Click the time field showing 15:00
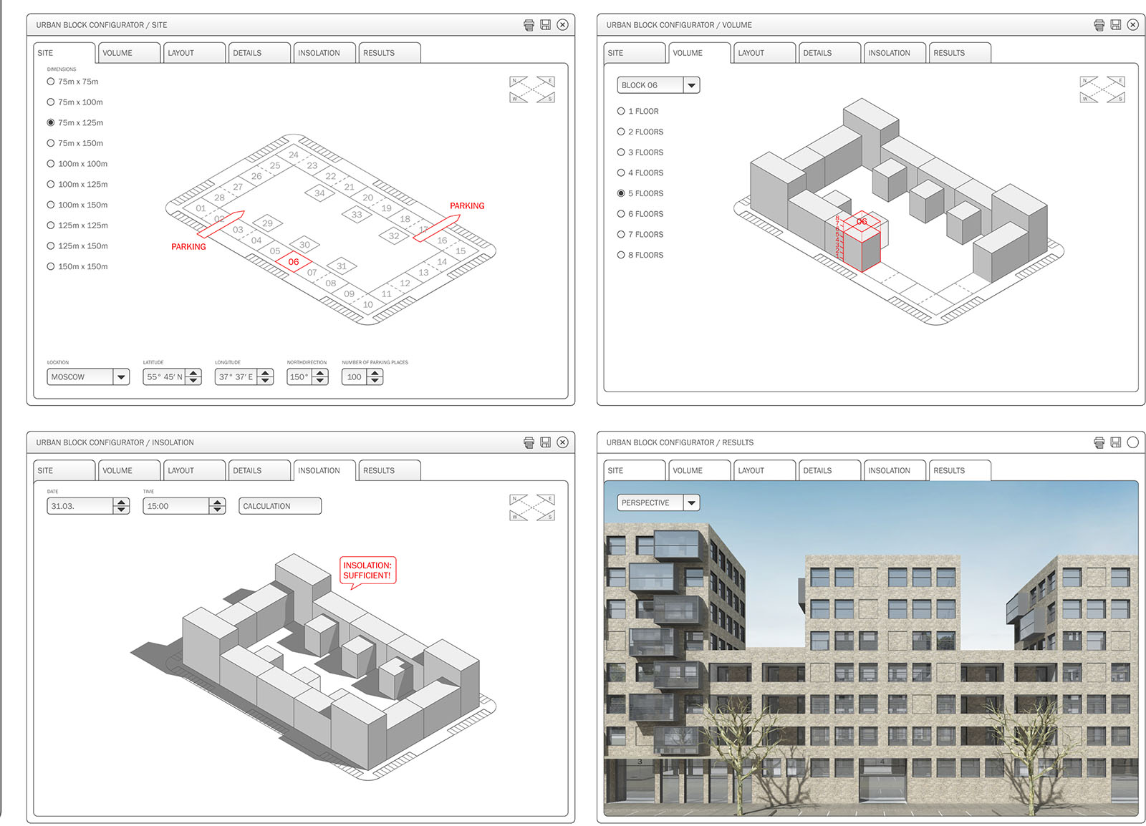This screenshot has width=1146, height=826. pos(176,506)
